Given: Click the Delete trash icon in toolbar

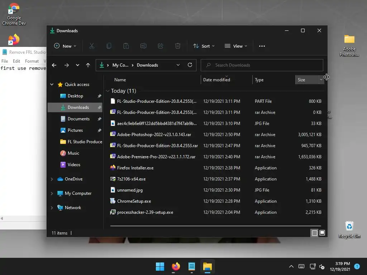Looking at the screenshot, I should click(178, 46).
